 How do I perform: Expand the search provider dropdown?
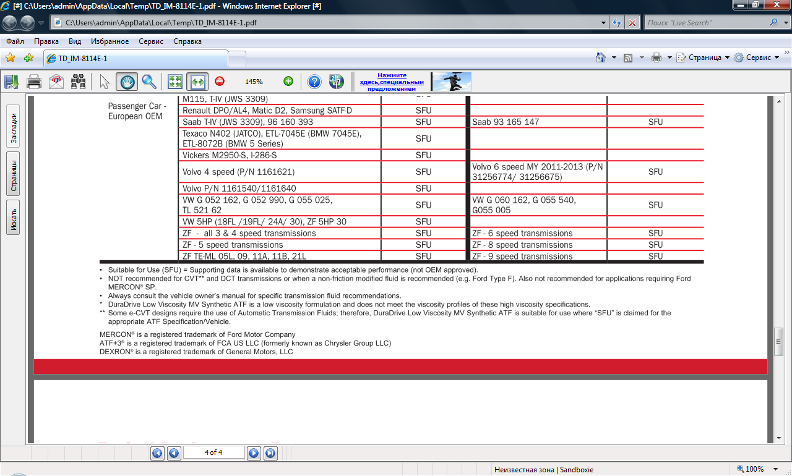click(x=786, y=23)
